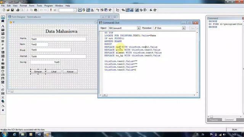Viewport: 244px width, 137px height.
Task: Select the Lihat button on the form
Action: pyautogui.click(x=54, y=72)
